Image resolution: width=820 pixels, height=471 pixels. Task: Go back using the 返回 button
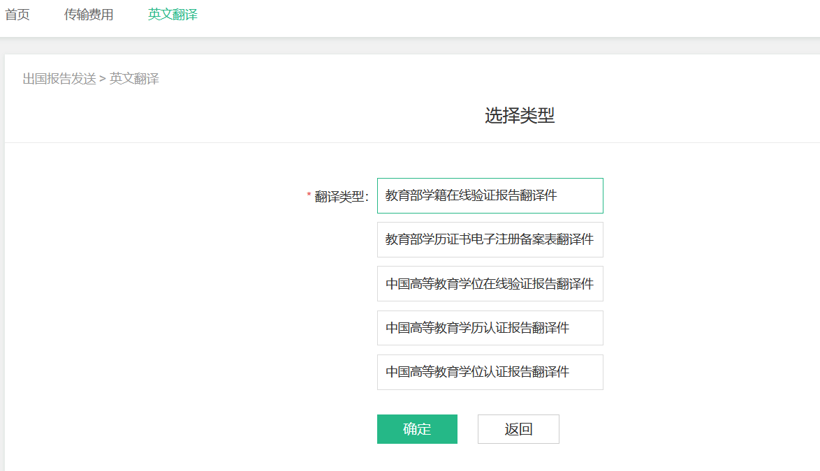coord(518,429)
